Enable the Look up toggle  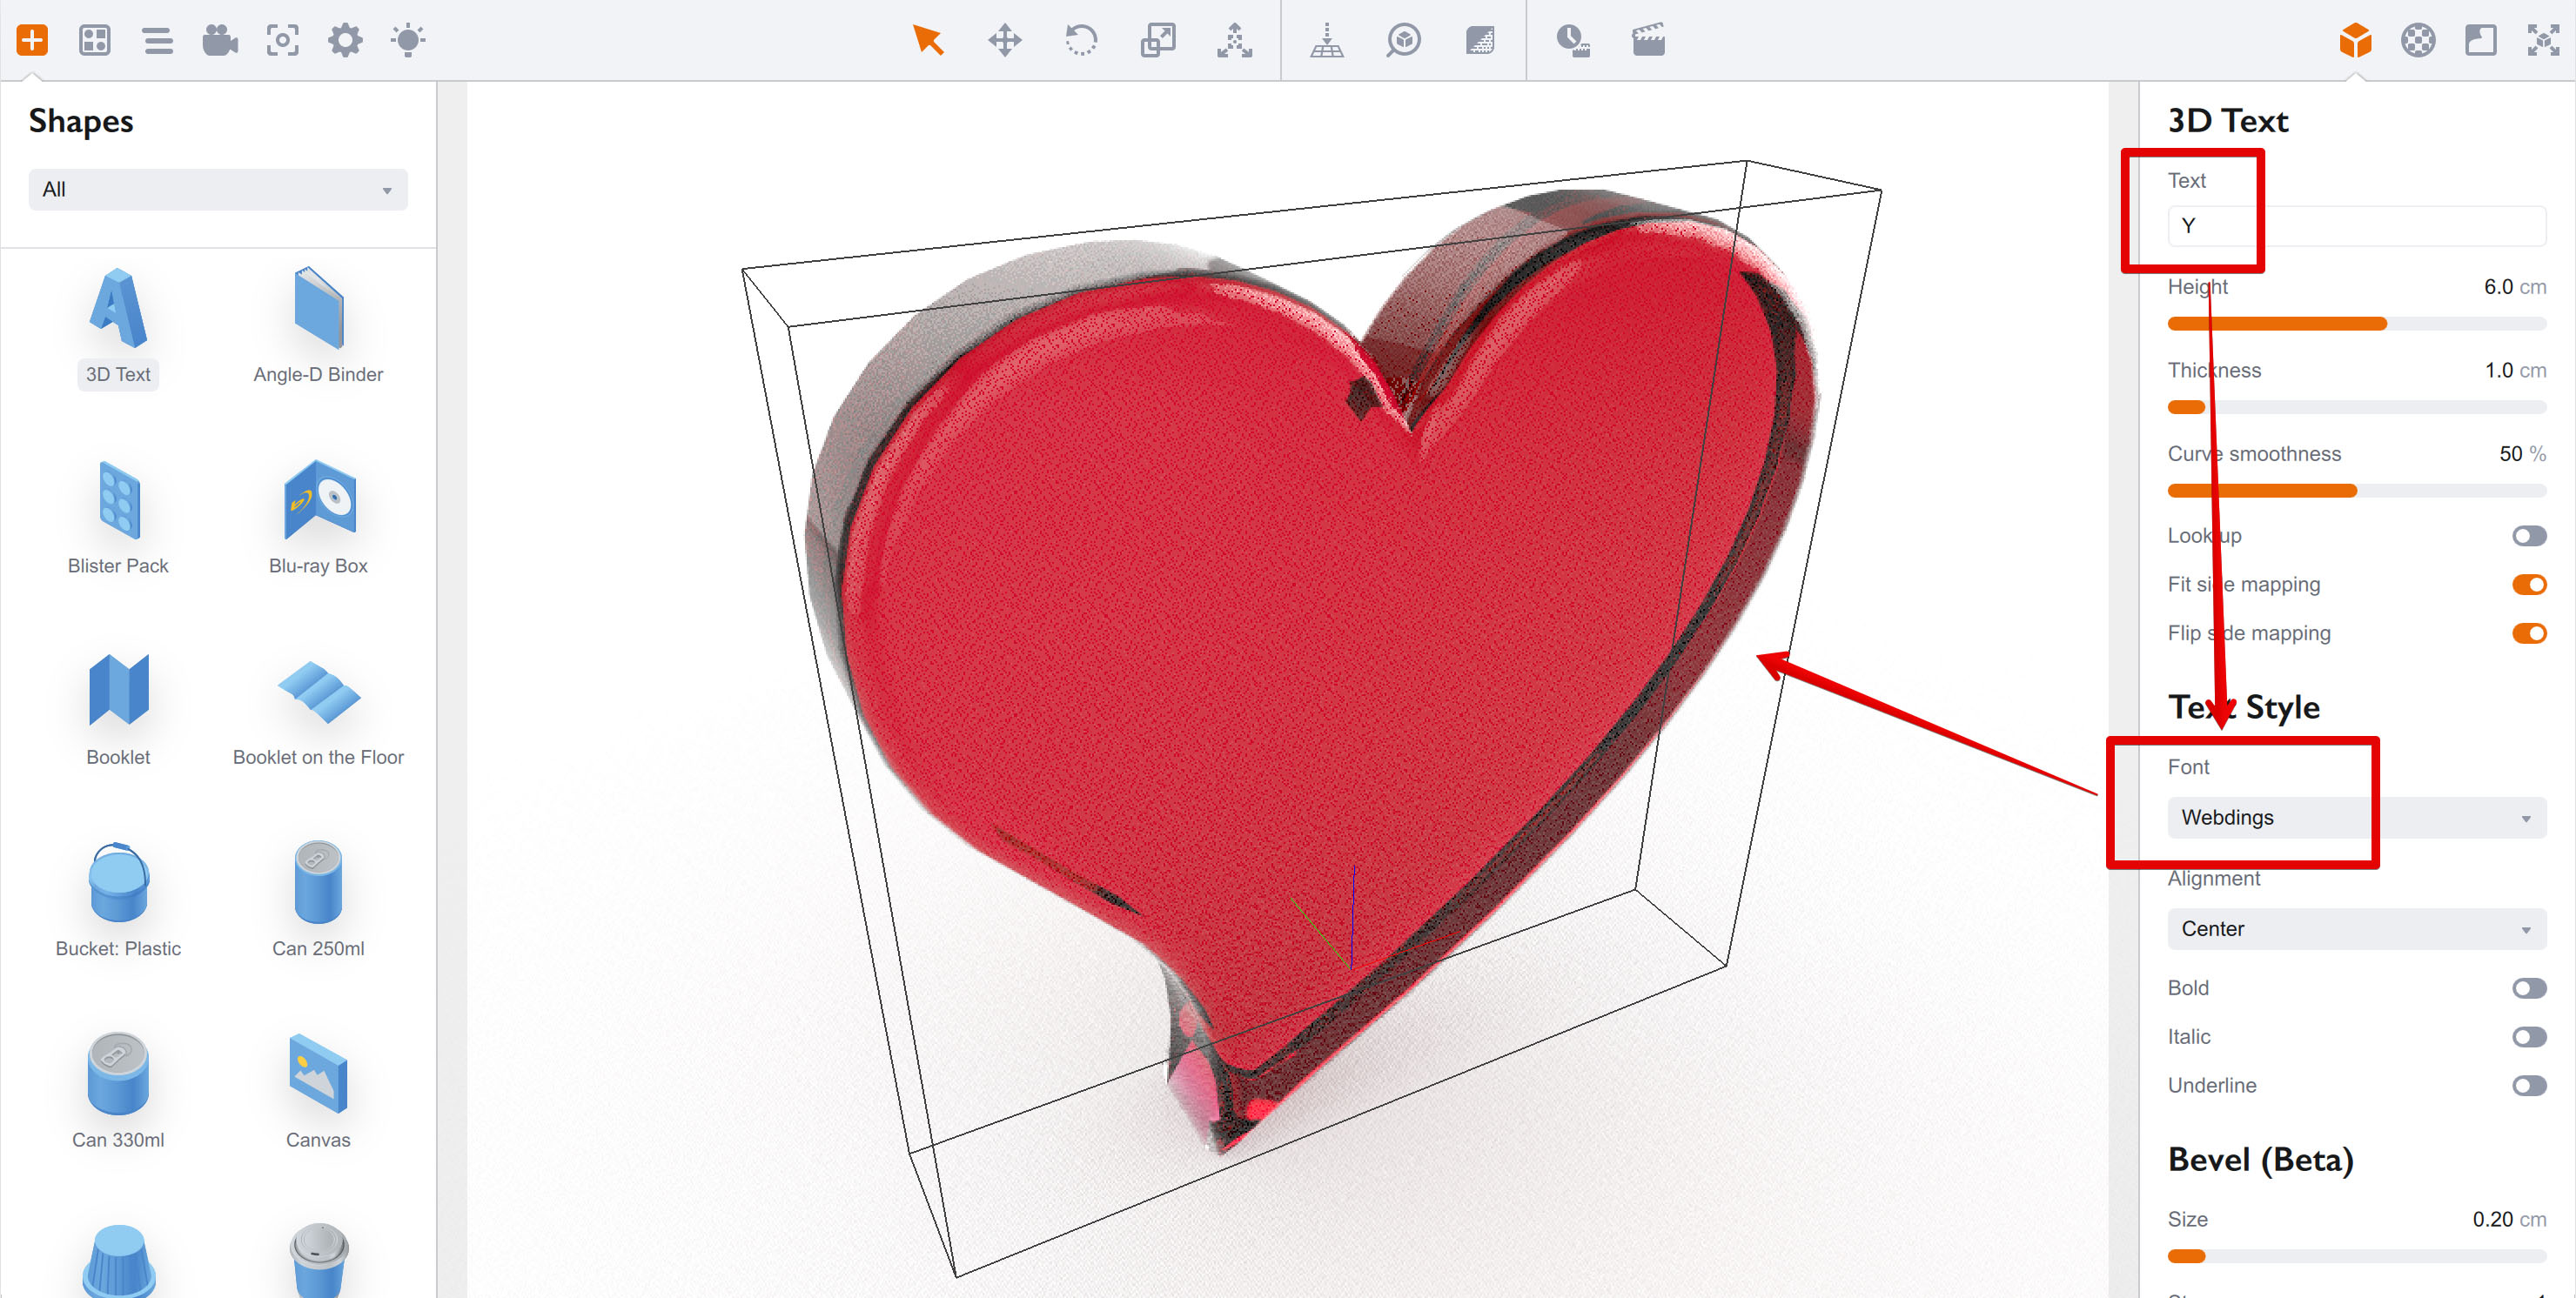(x=2530, y=535)
